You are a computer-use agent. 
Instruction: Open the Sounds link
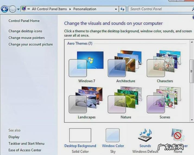tap(145, 146)
